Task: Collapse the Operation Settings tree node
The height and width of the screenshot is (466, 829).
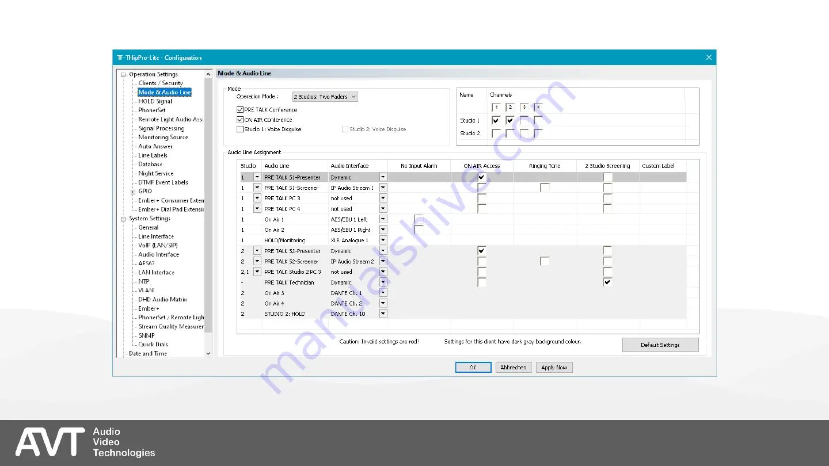Action: 123,74
